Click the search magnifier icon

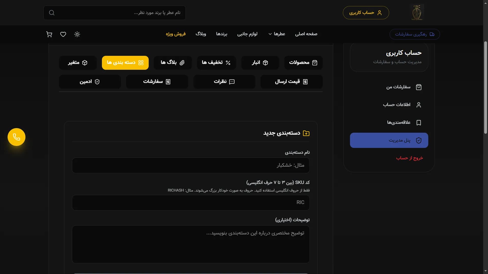pyautogui.click(x=52, y=13)
